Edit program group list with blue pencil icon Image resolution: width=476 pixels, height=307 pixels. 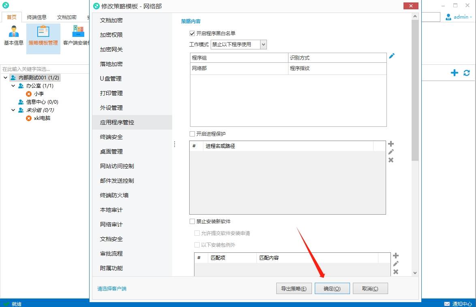(392, 56)
